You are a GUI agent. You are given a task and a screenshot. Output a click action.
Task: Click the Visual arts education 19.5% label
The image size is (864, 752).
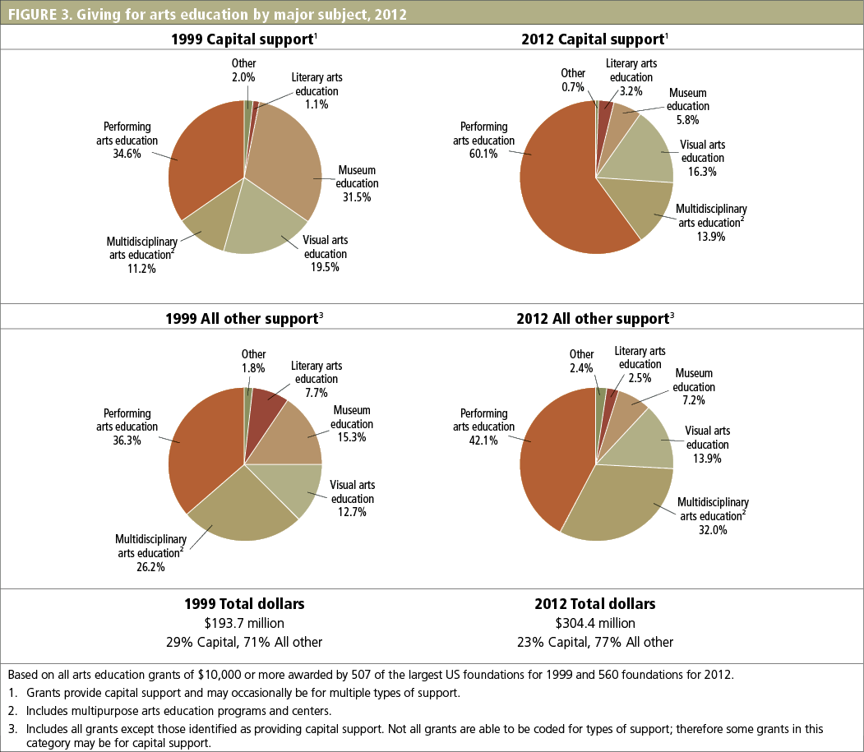coord(325,253)
